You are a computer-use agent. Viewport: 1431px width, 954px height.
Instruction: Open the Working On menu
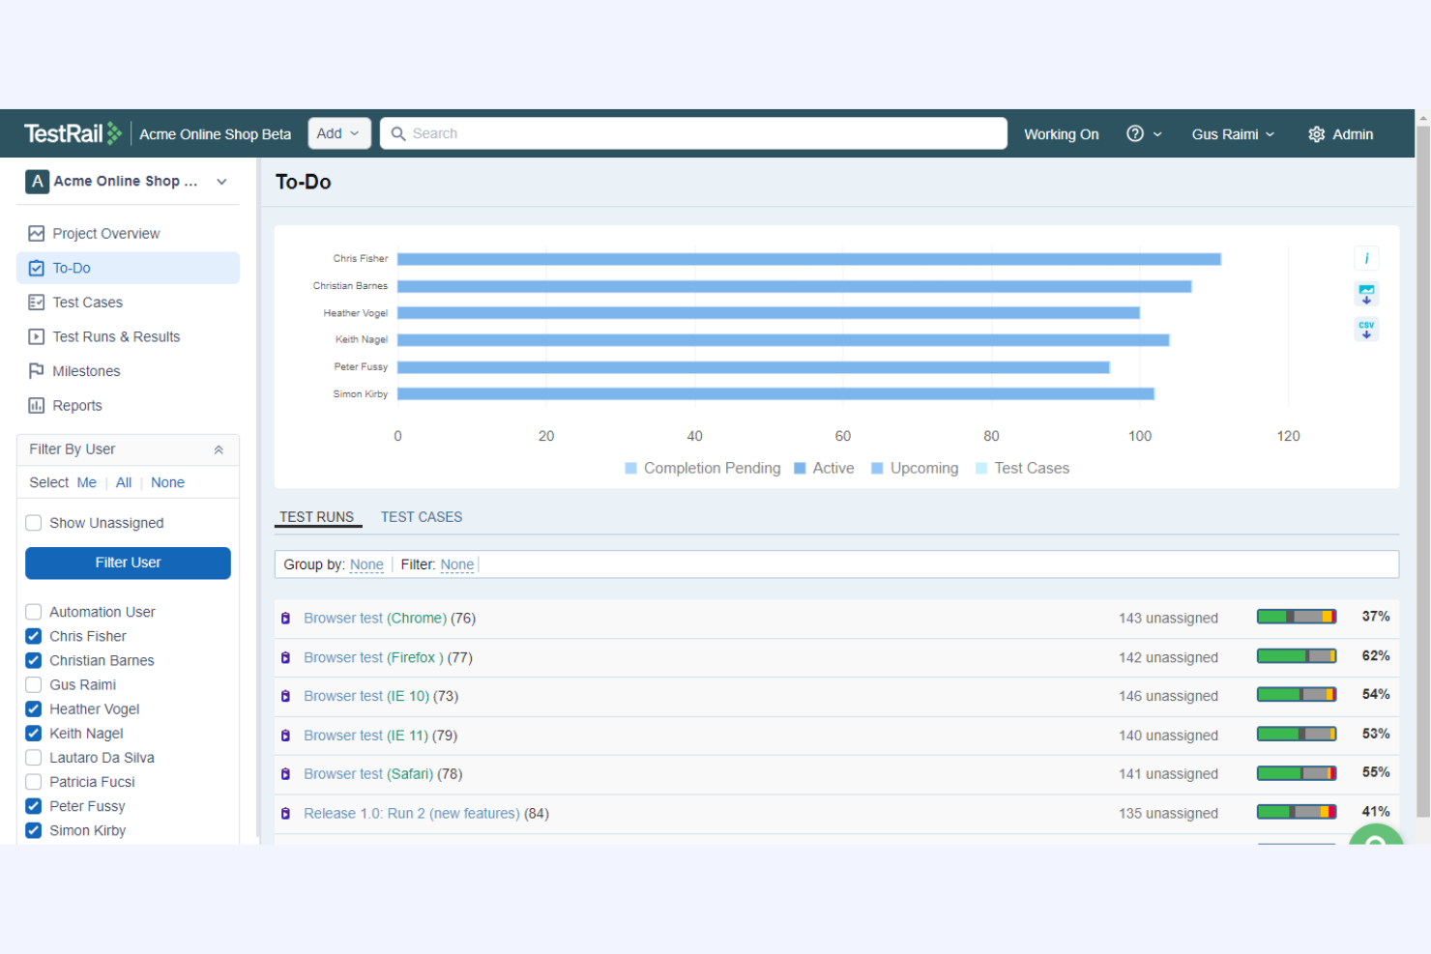tap(1061, 134)
